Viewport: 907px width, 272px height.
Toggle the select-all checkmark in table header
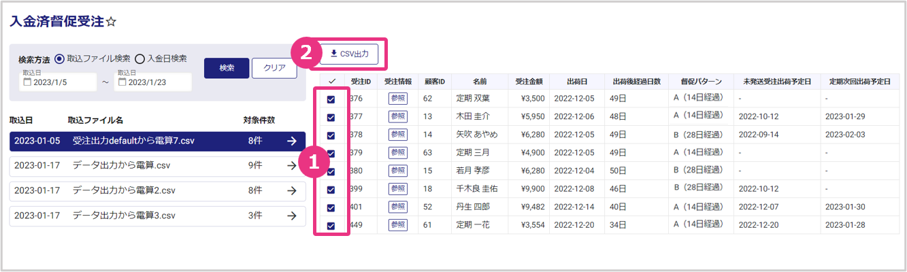(331, 82)
